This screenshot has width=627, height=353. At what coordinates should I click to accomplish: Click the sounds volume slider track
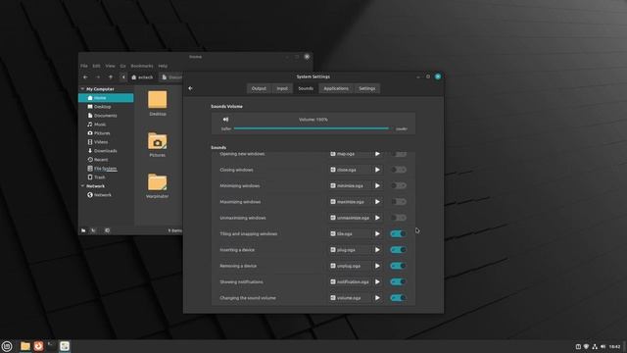pyautogui.click(x=312, y=128)
